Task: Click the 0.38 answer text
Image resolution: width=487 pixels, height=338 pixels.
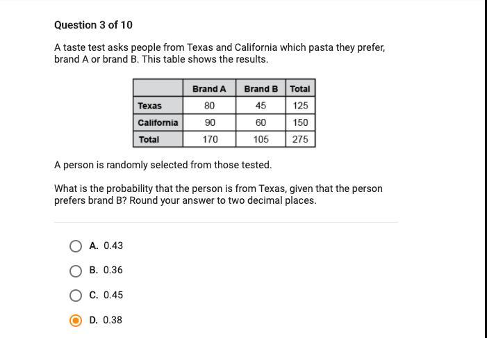Action: (x=113, y=320)
